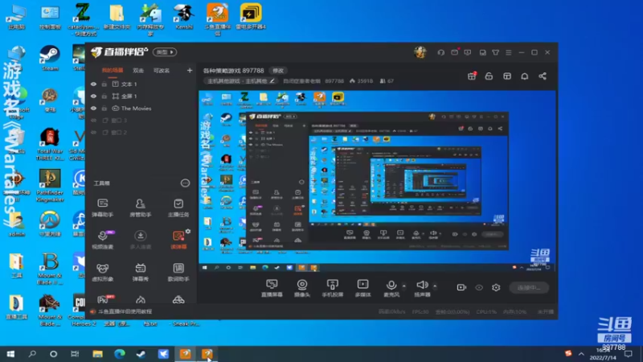Click 修改 button beside room title
643x362 pixels.
click(x=278, y=71)
